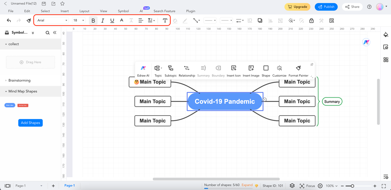
Task: Click the Undo arrow icon
Action: coord(9,21)
